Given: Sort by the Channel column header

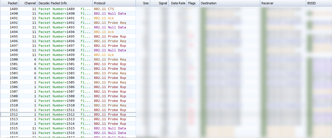Looking at the screenshot, I should pyautogui.click(x=28, y=3).
